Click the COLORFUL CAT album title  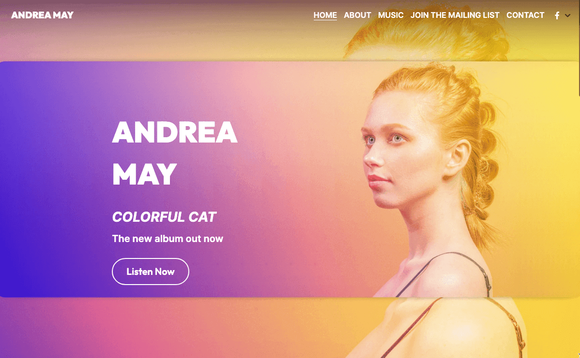click(164, 217)
